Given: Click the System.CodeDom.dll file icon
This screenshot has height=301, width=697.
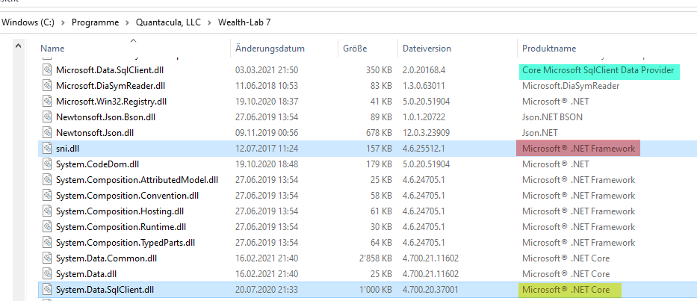Looking at the screenshot, I should click(x=48, y=164).
